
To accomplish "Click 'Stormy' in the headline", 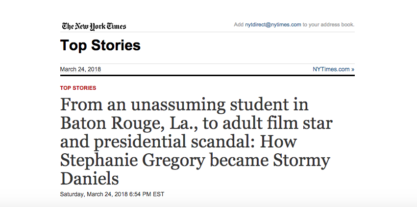I will pyautogui.click(x=298, y=161).
